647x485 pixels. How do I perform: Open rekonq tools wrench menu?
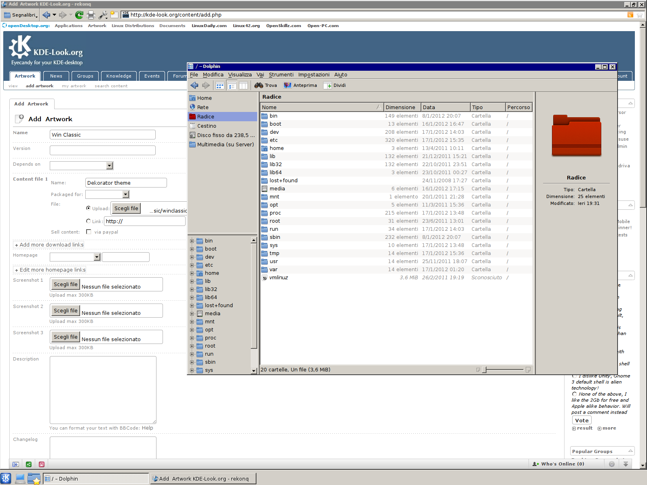[x=103, y=15]
